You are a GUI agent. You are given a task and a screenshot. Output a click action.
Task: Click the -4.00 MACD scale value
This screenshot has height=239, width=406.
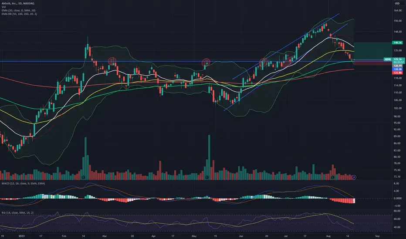click(397, 206)
